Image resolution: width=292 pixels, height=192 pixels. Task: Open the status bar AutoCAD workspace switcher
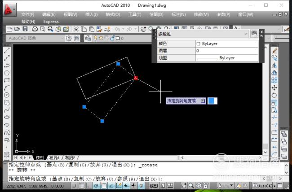[x=264, y=186]
